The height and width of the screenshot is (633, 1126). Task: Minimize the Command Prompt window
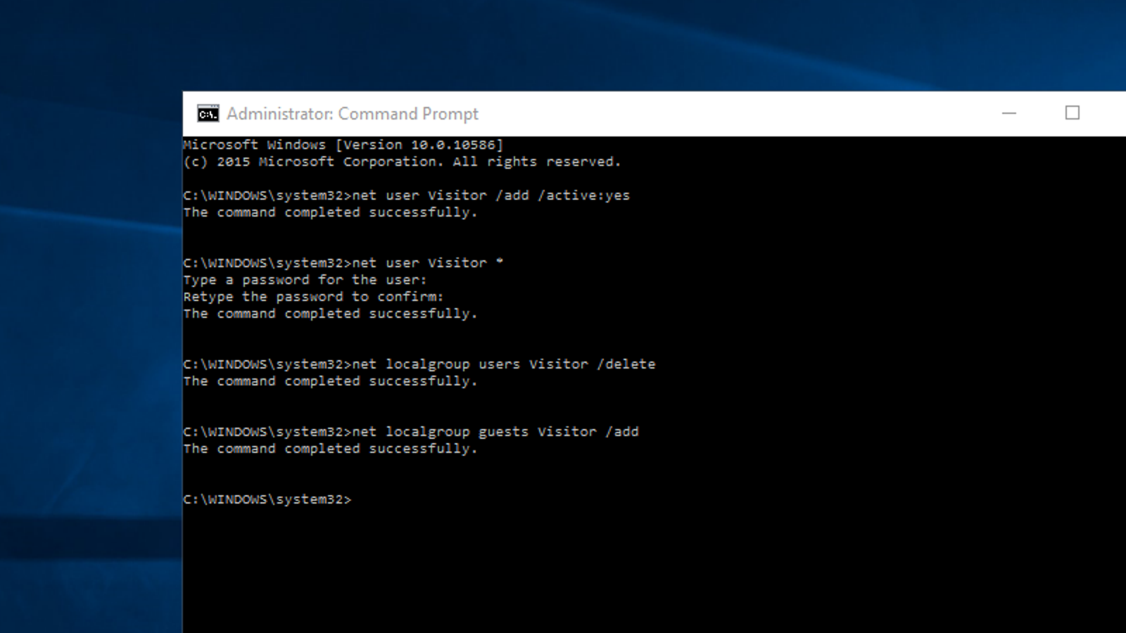(x=1009, y=113)
